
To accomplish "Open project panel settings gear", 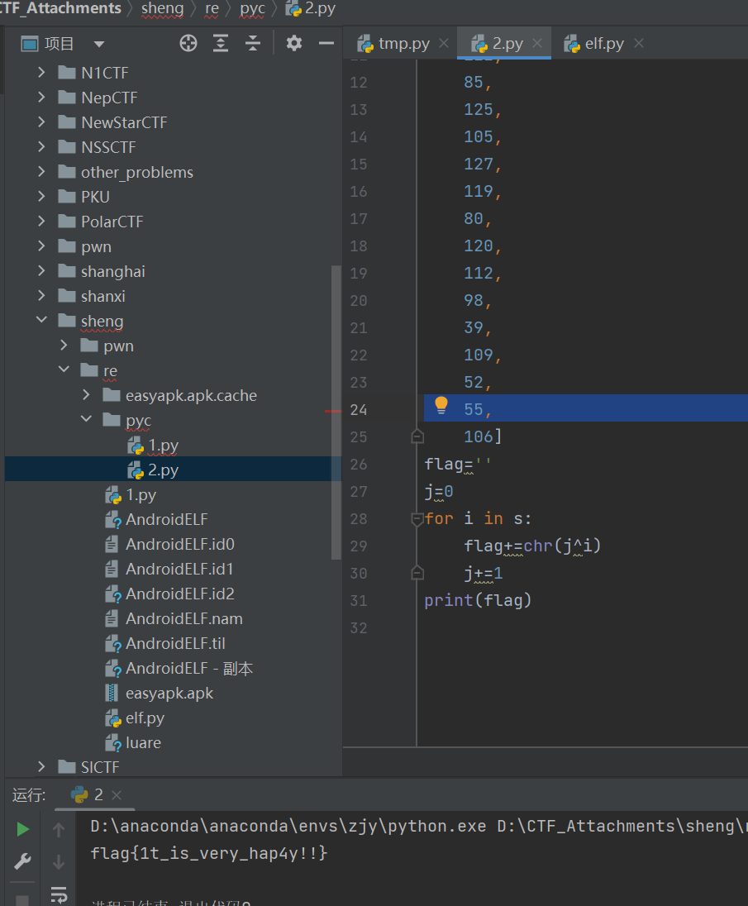I will [294, 44].
